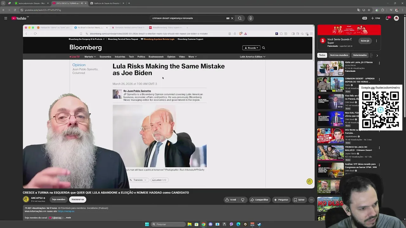Open thumbnail of 'Abriu um Lacta, já é Páscoa'

point(331,68)
